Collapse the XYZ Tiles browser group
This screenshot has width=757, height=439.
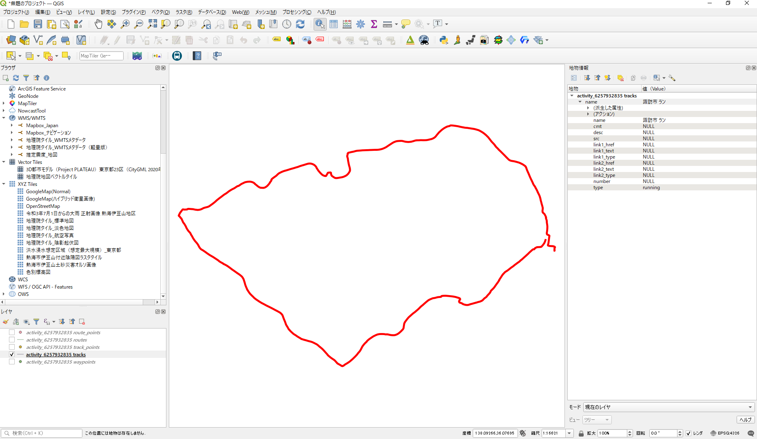[x=4, y=184]
